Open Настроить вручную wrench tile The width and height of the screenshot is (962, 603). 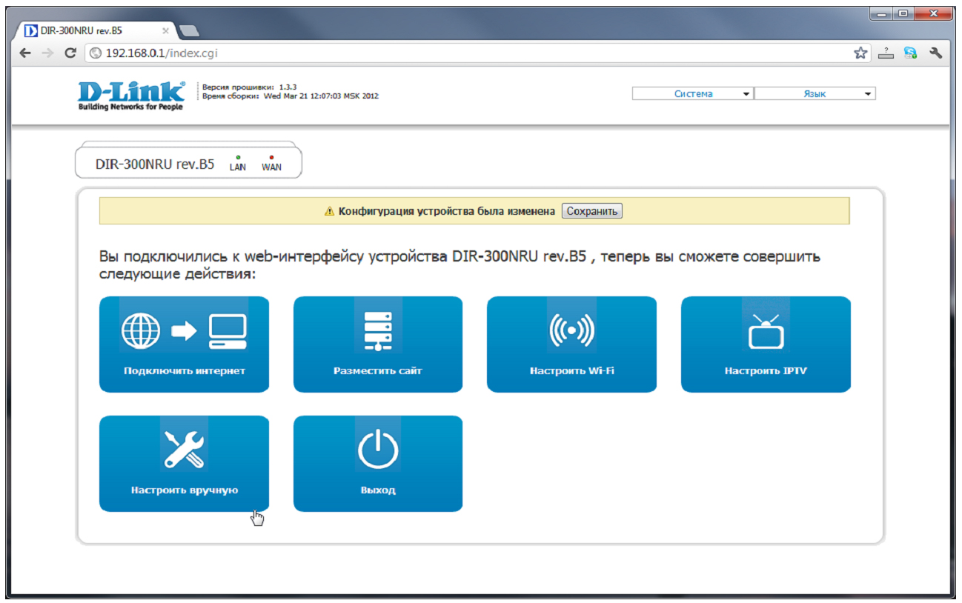[x=184, y=463]
